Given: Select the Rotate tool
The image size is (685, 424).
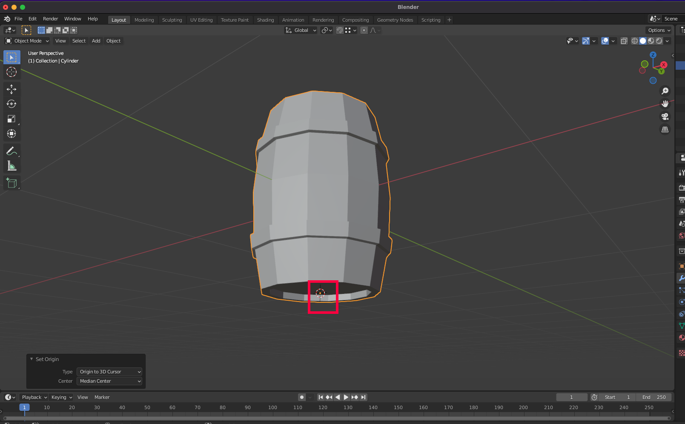Looking at the screenshot, I should [11, 104].
